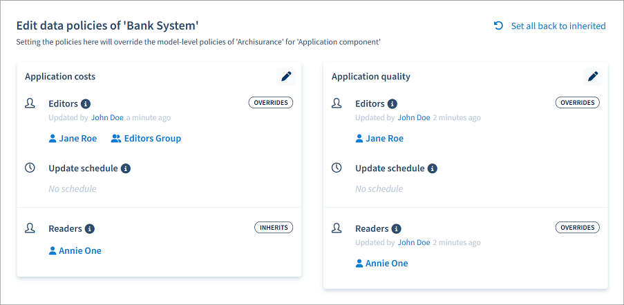Show the Readers info tooltip in Application quality

397,229
